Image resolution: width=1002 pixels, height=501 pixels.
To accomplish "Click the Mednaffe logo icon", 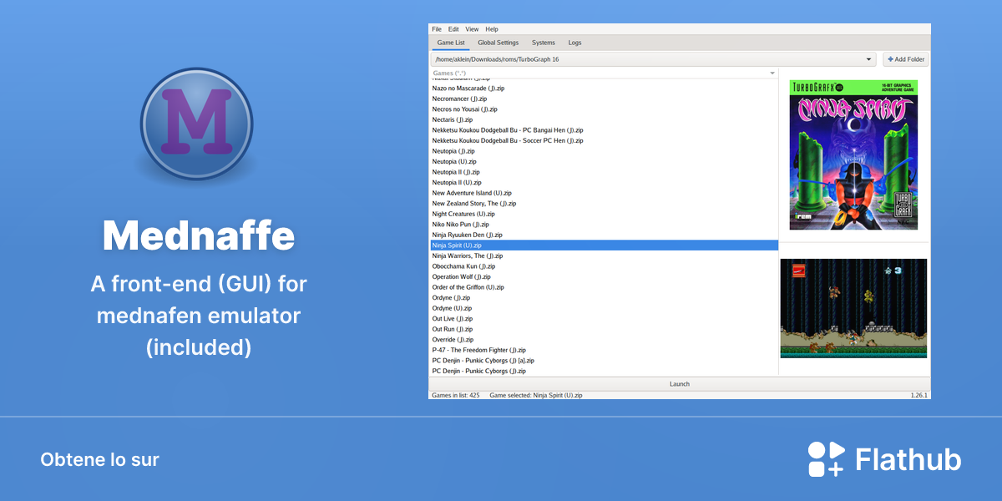I will (196, 124).
